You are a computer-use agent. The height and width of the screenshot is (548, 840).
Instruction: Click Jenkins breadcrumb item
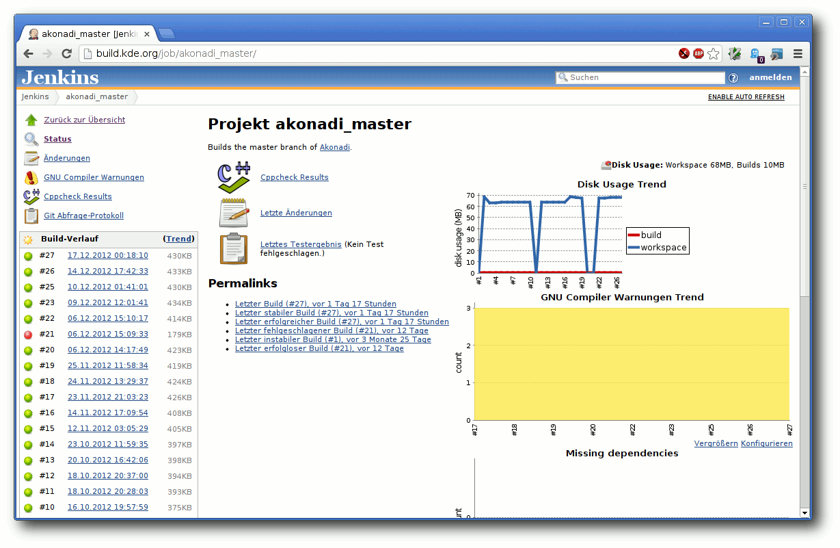[36, 96]
